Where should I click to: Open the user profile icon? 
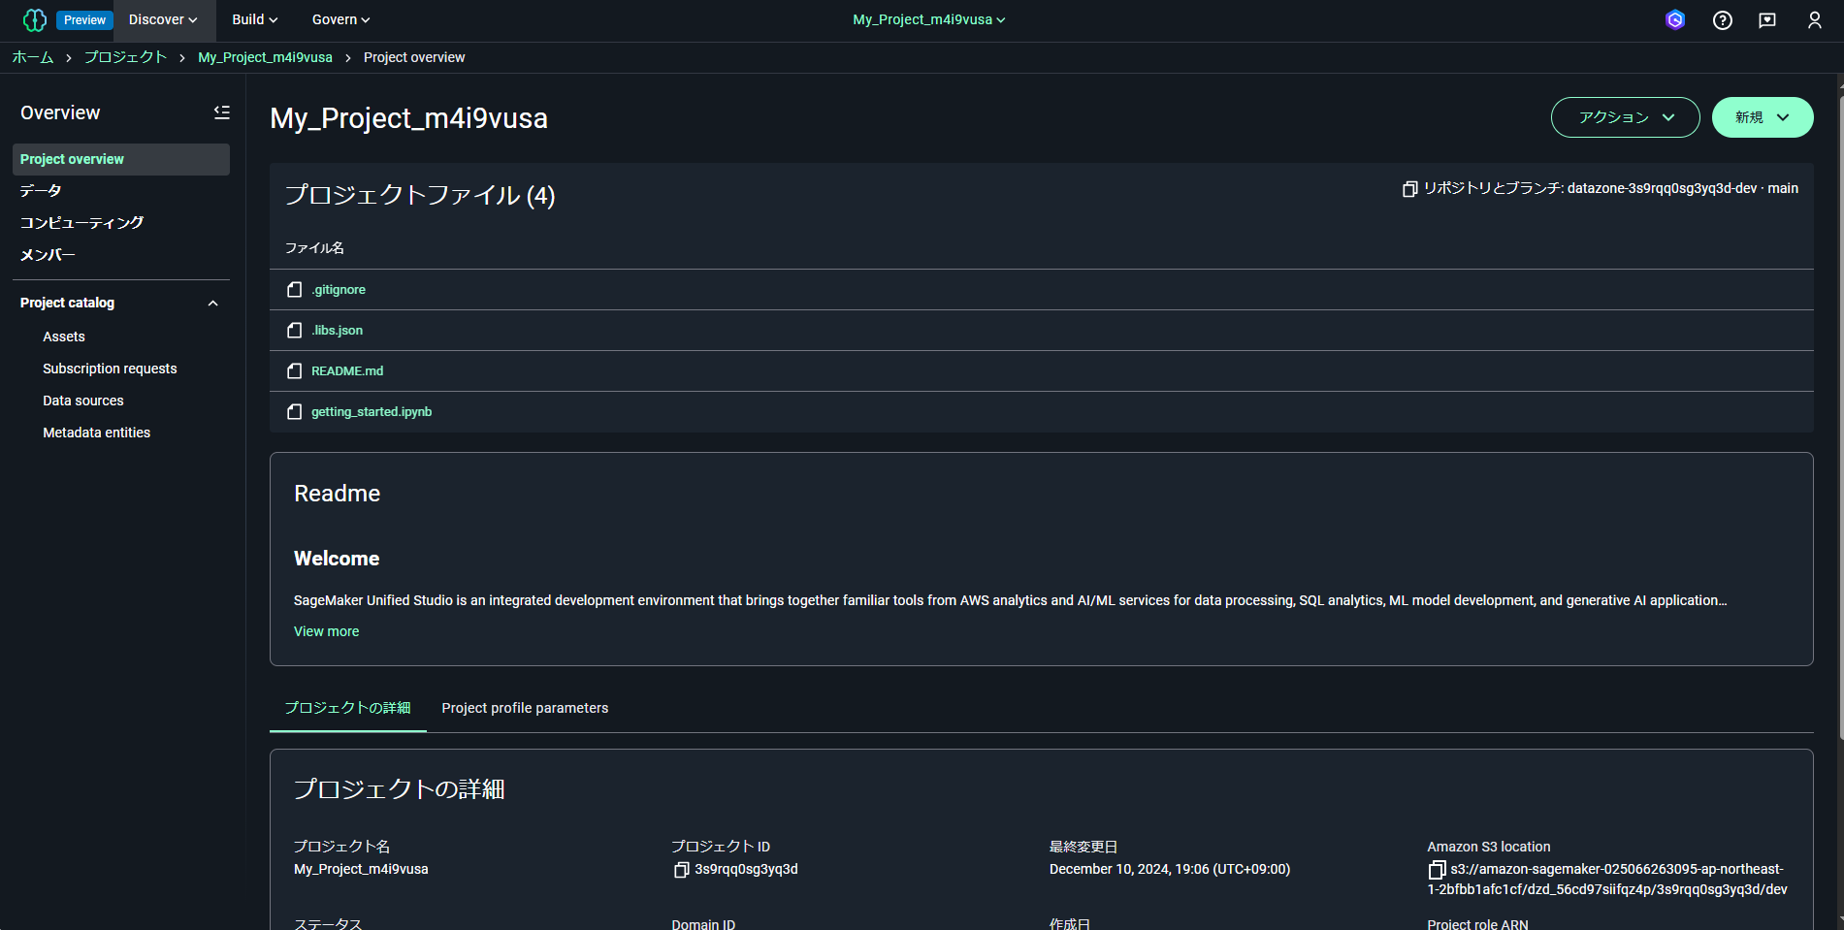coord(1815,20)
